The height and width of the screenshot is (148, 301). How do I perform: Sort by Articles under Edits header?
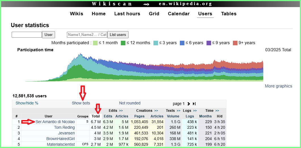point(122,116)
